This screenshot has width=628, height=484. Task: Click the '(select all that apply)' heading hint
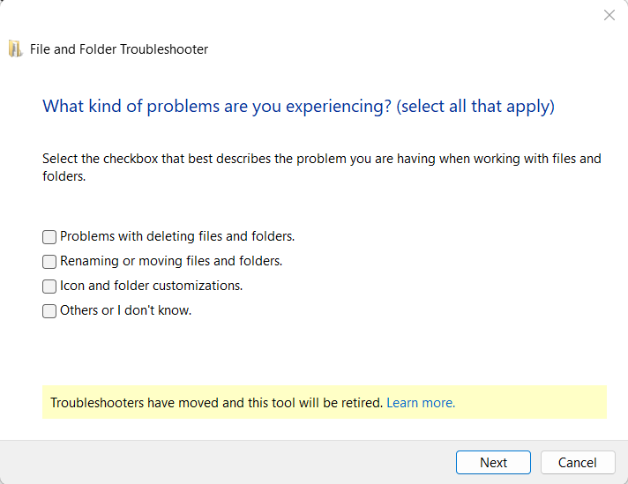tap(475, 107)
